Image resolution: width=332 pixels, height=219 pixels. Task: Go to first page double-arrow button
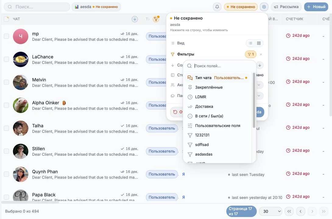[289, 211]
